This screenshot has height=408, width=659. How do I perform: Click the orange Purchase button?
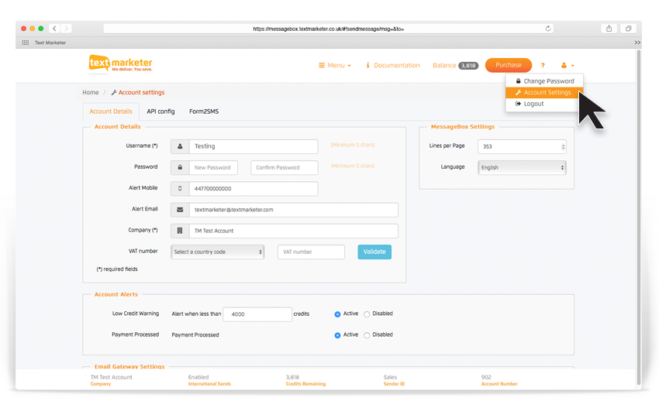509,65
